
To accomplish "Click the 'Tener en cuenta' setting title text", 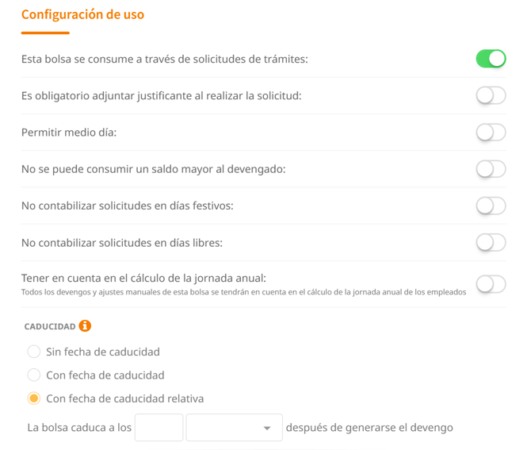I will [143, 277].
